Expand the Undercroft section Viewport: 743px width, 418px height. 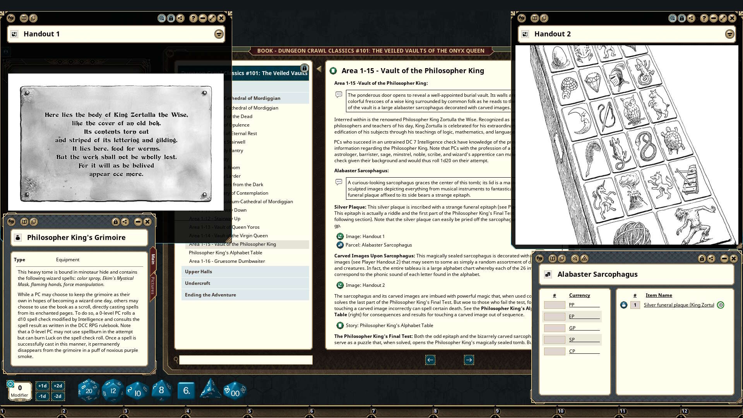pos(195,283)
